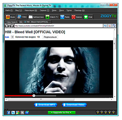Refresh the current page

(x=105, y=26)
